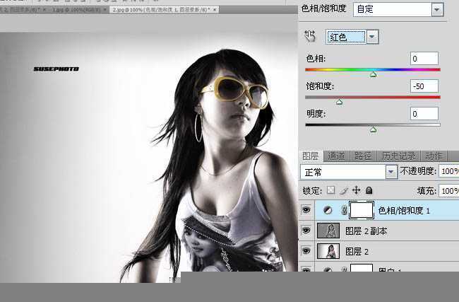The width and height of the screenshot is (459, 302).
Task: Select the layer mask thumbnail of 色相/饱和度 1
Action: pos(362,210)
